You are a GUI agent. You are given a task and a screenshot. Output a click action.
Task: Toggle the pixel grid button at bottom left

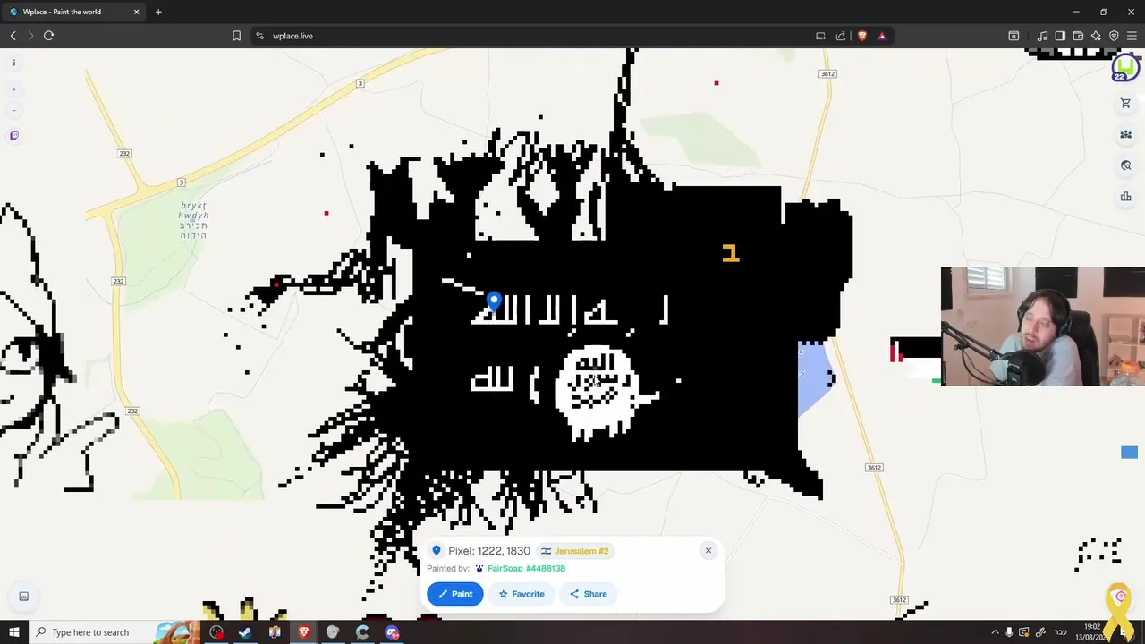tap(23, 597)
